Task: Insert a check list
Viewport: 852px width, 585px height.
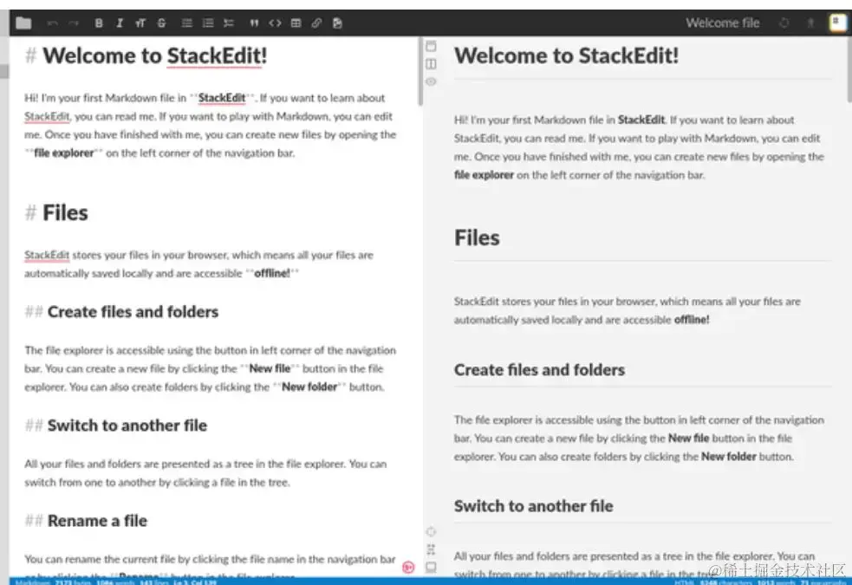Action: pyautogui.click(x=229, y=23)
